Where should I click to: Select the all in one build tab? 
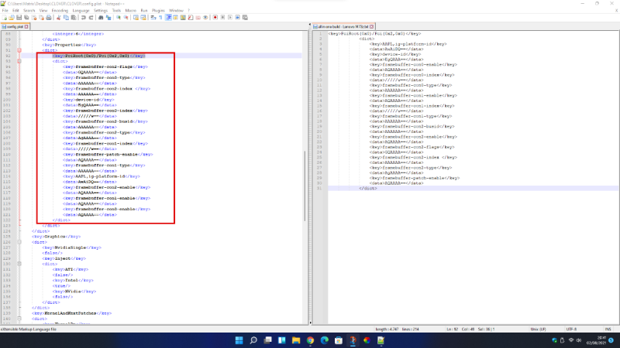coord(341,26)
